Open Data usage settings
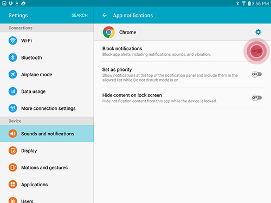Screen dimensions: 271x203 point(47,91)
